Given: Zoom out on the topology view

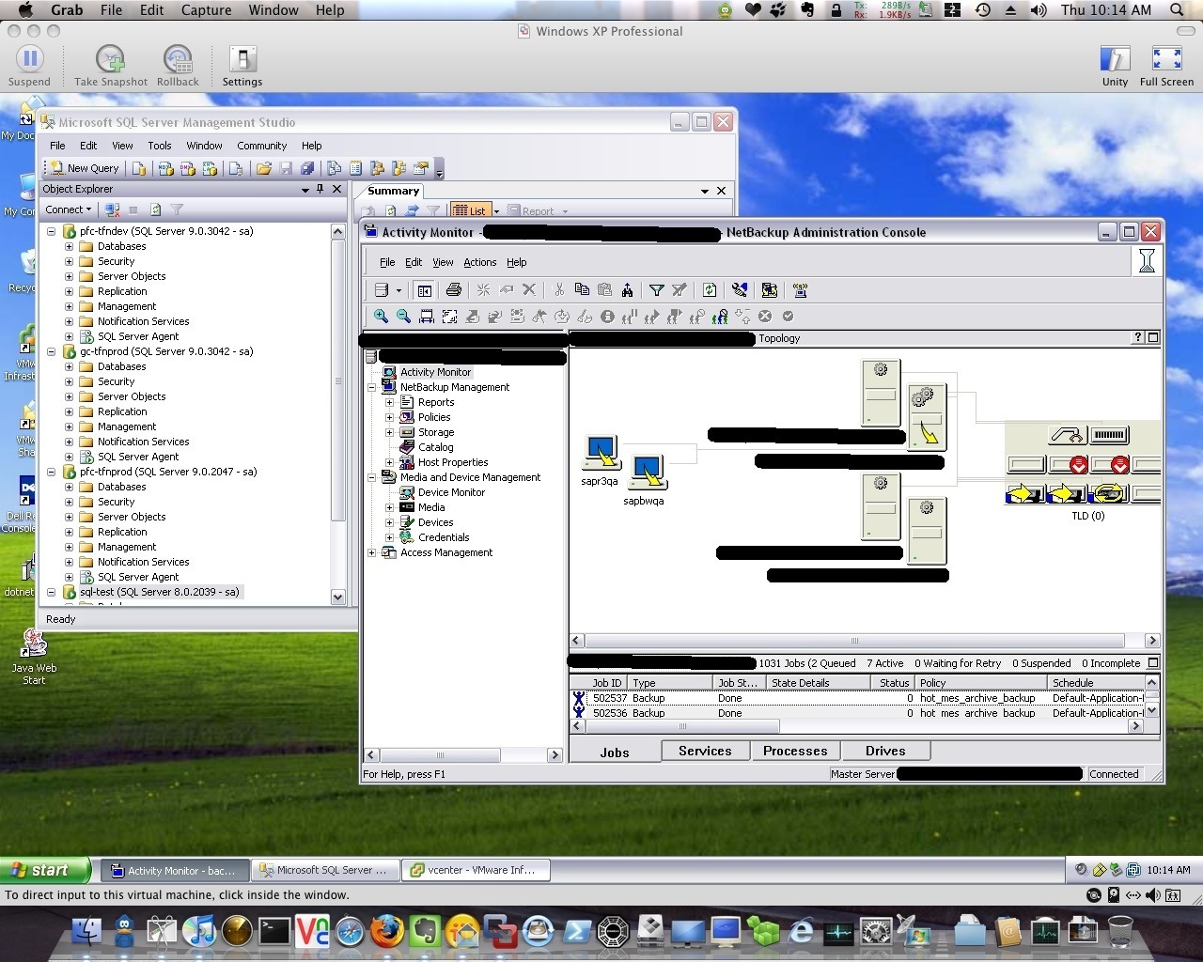Looking at the screenshot, I should (x=403, y=317).
